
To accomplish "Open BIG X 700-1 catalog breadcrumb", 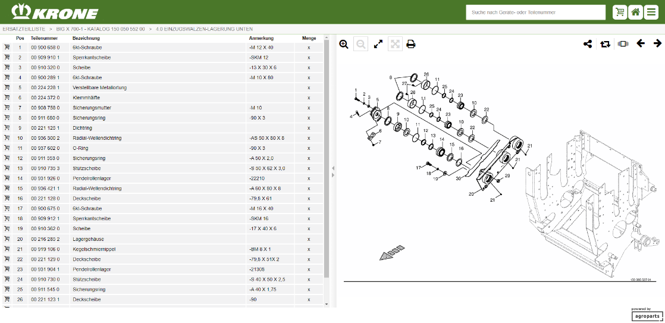I will click(101, 29).
